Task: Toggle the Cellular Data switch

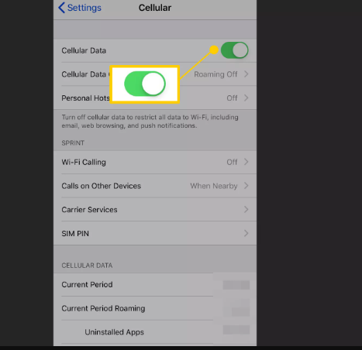Action: [x=235, y=50]
